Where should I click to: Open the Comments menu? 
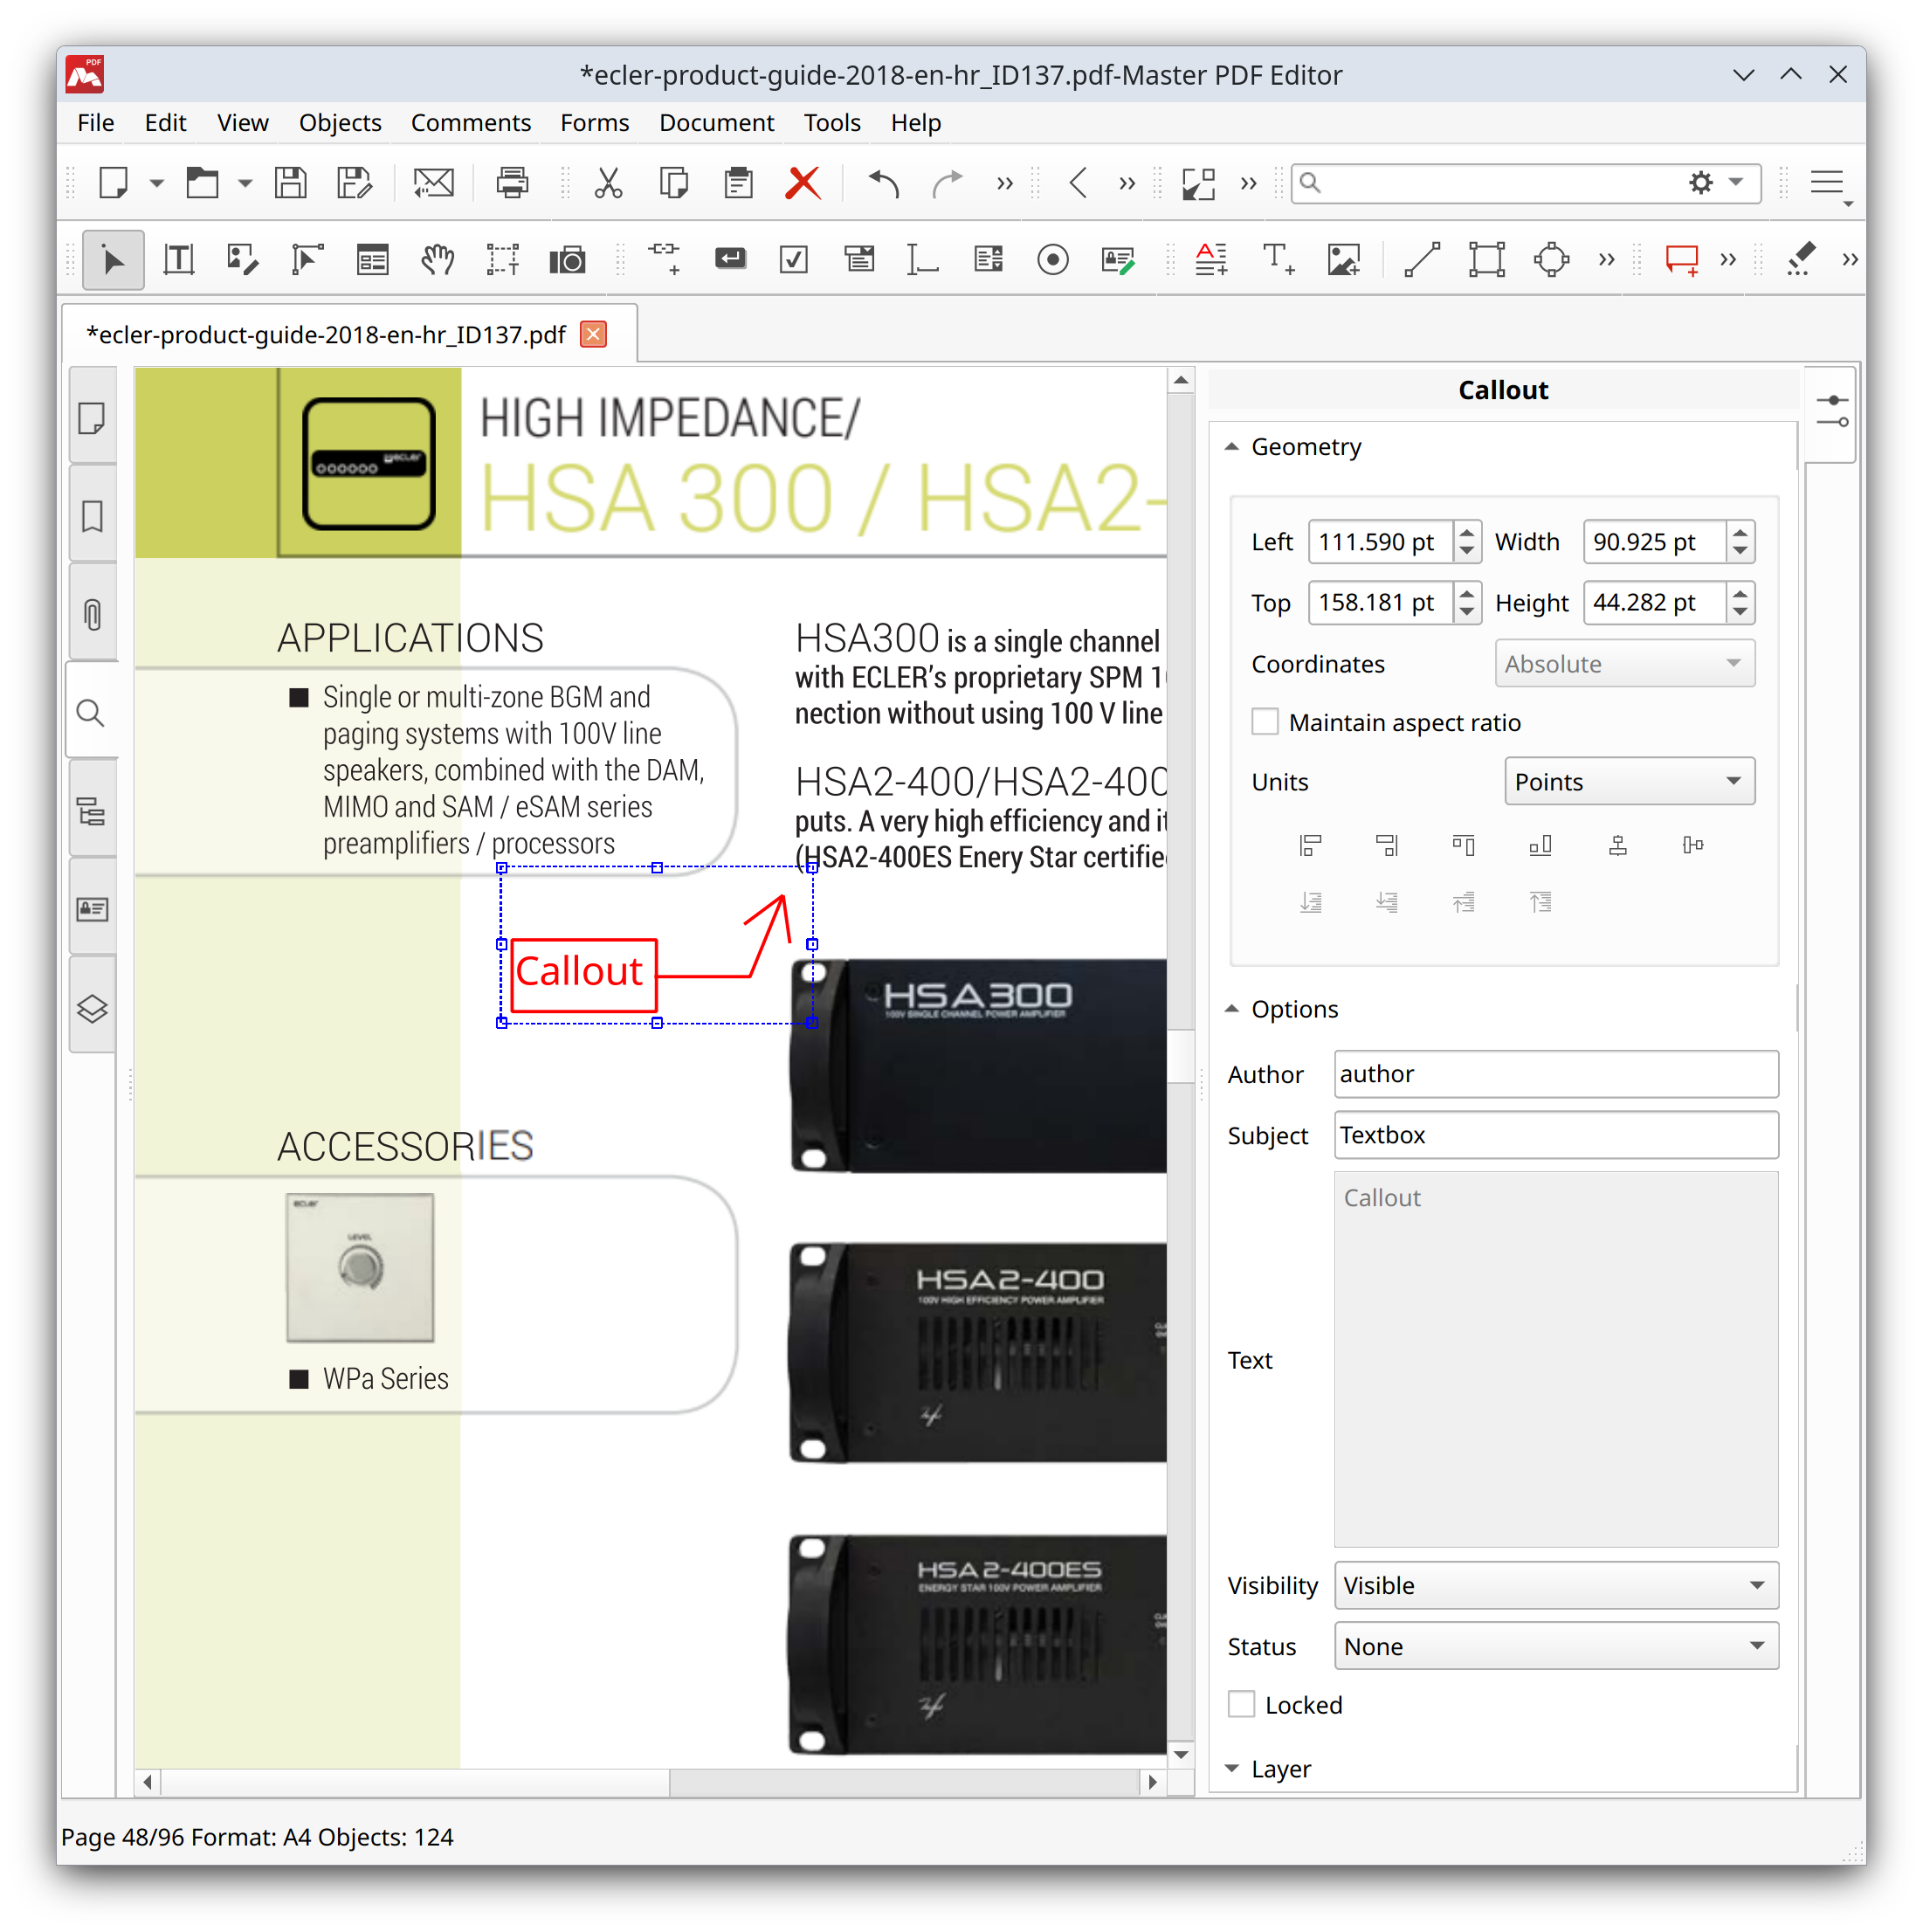tap(471, 122)
